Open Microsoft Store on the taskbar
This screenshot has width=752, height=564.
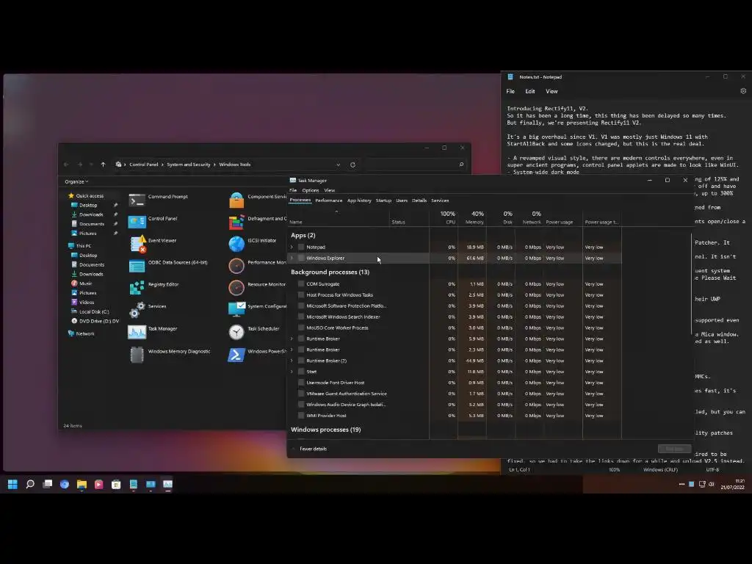116,485
